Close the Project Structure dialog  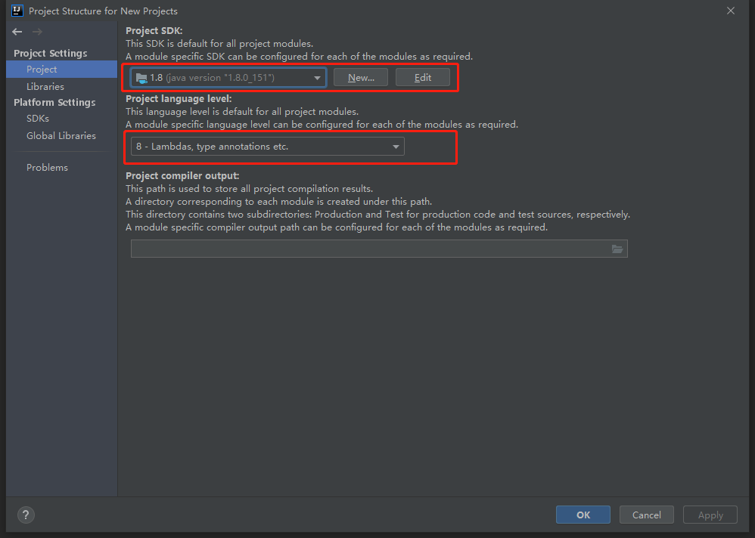click(x=730, y=11)
